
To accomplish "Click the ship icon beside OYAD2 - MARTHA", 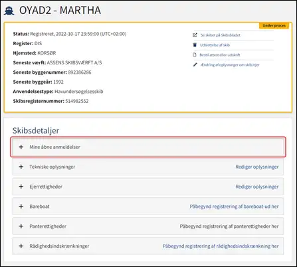I will click(9, 11).
